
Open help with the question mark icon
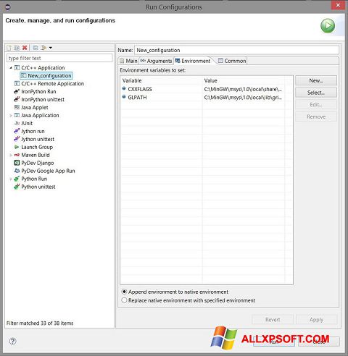(x=12, y=342)
